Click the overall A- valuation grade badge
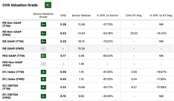Image resolution: width=174 pixels, height=101 pixels. click(x=48, y=5)
